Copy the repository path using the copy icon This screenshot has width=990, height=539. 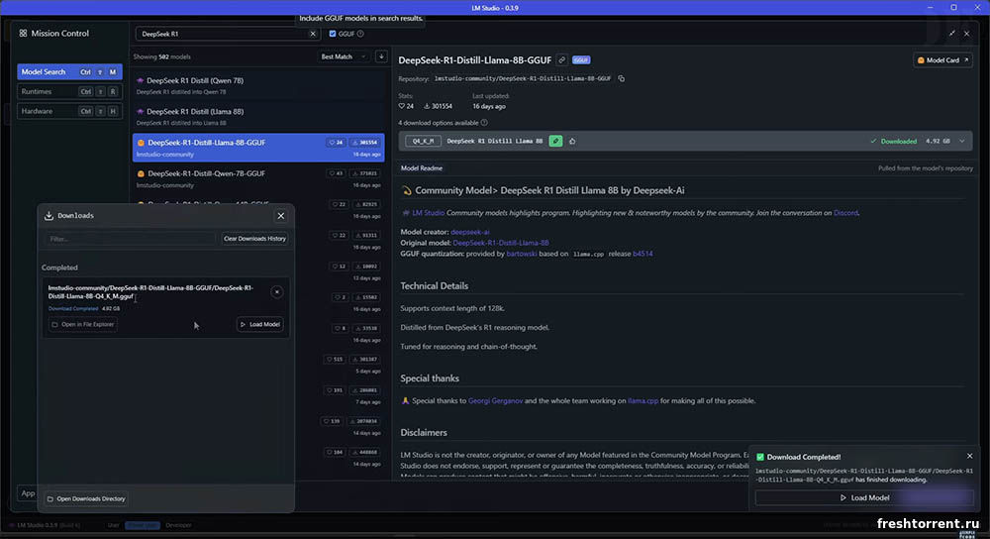pos(622,78)
